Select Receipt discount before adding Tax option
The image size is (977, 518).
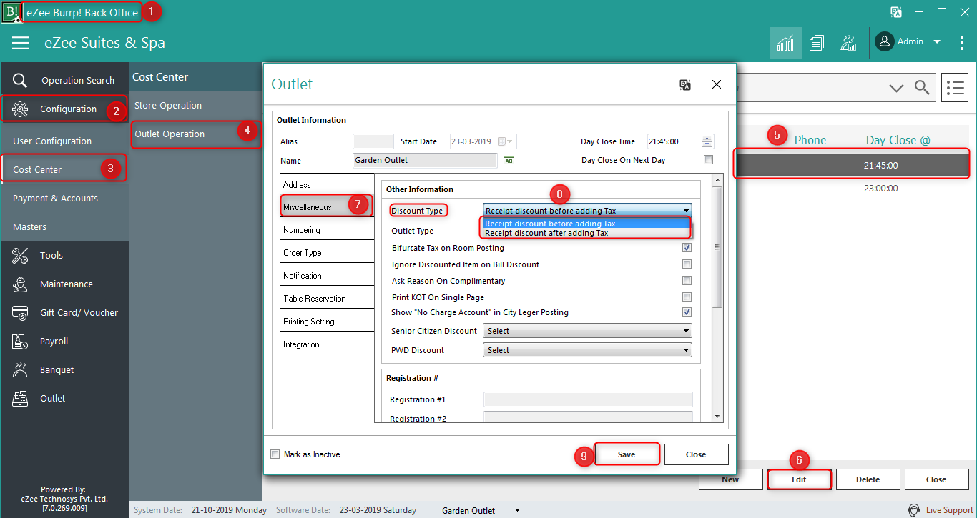click(586, 224)
